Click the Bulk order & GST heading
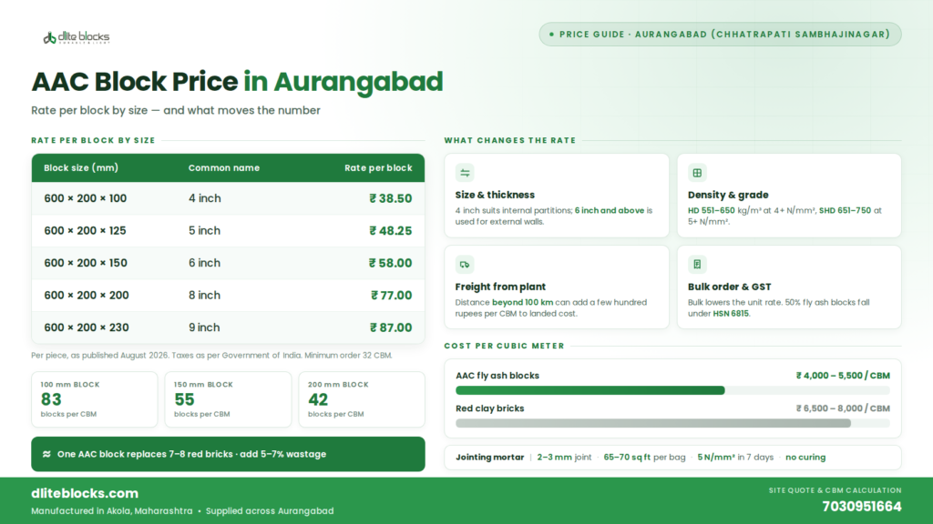 [729, 287]
